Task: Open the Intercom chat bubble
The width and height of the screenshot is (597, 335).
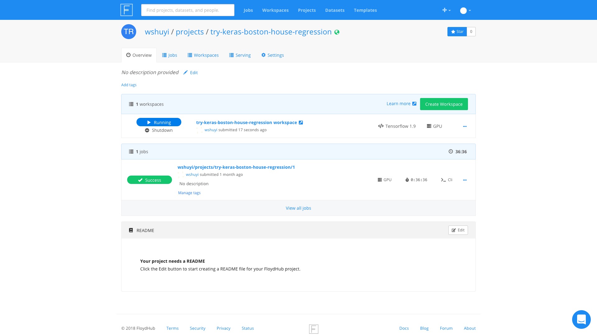Action: point(581,319)
